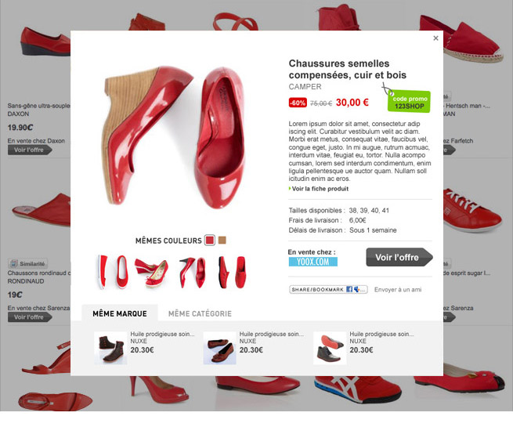This screenshot has width=513, height=427.
Task: Switch to the Même Catégorie tab
Action: (200, 313)
